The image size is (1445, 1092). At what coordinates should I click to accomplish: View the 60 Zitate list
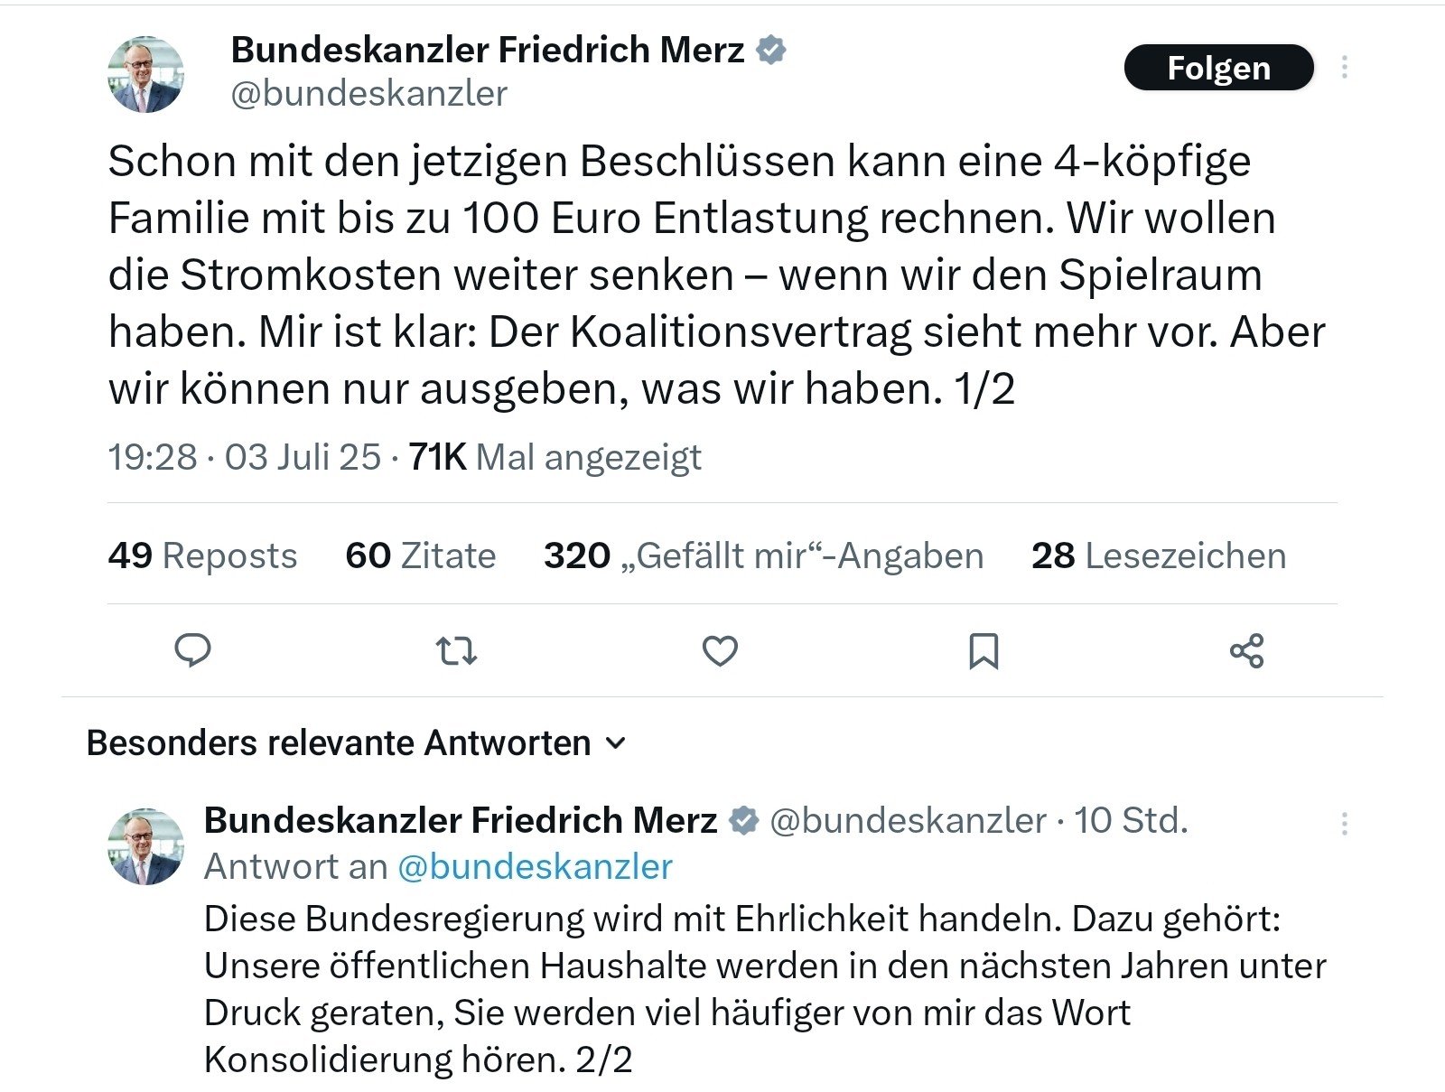(x=420, y=555)
